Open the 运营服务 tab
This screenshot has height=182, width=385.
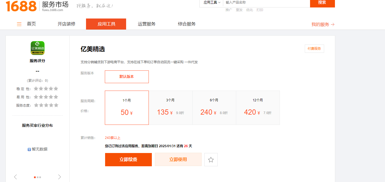(x=147, y=24)
